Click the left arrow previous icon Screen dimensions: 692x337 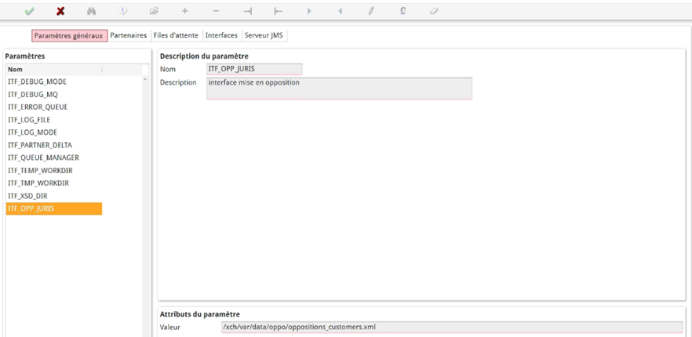tap(340, 11)
